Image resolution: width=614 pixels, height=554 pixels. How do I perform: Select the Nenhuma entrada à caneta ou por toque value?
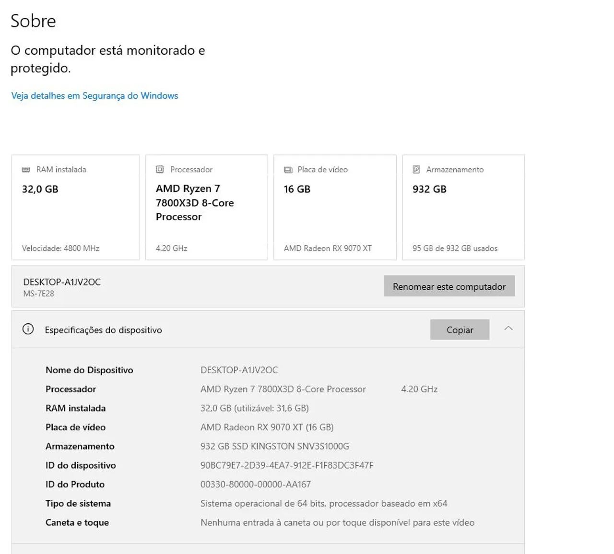tap(337, 522)
